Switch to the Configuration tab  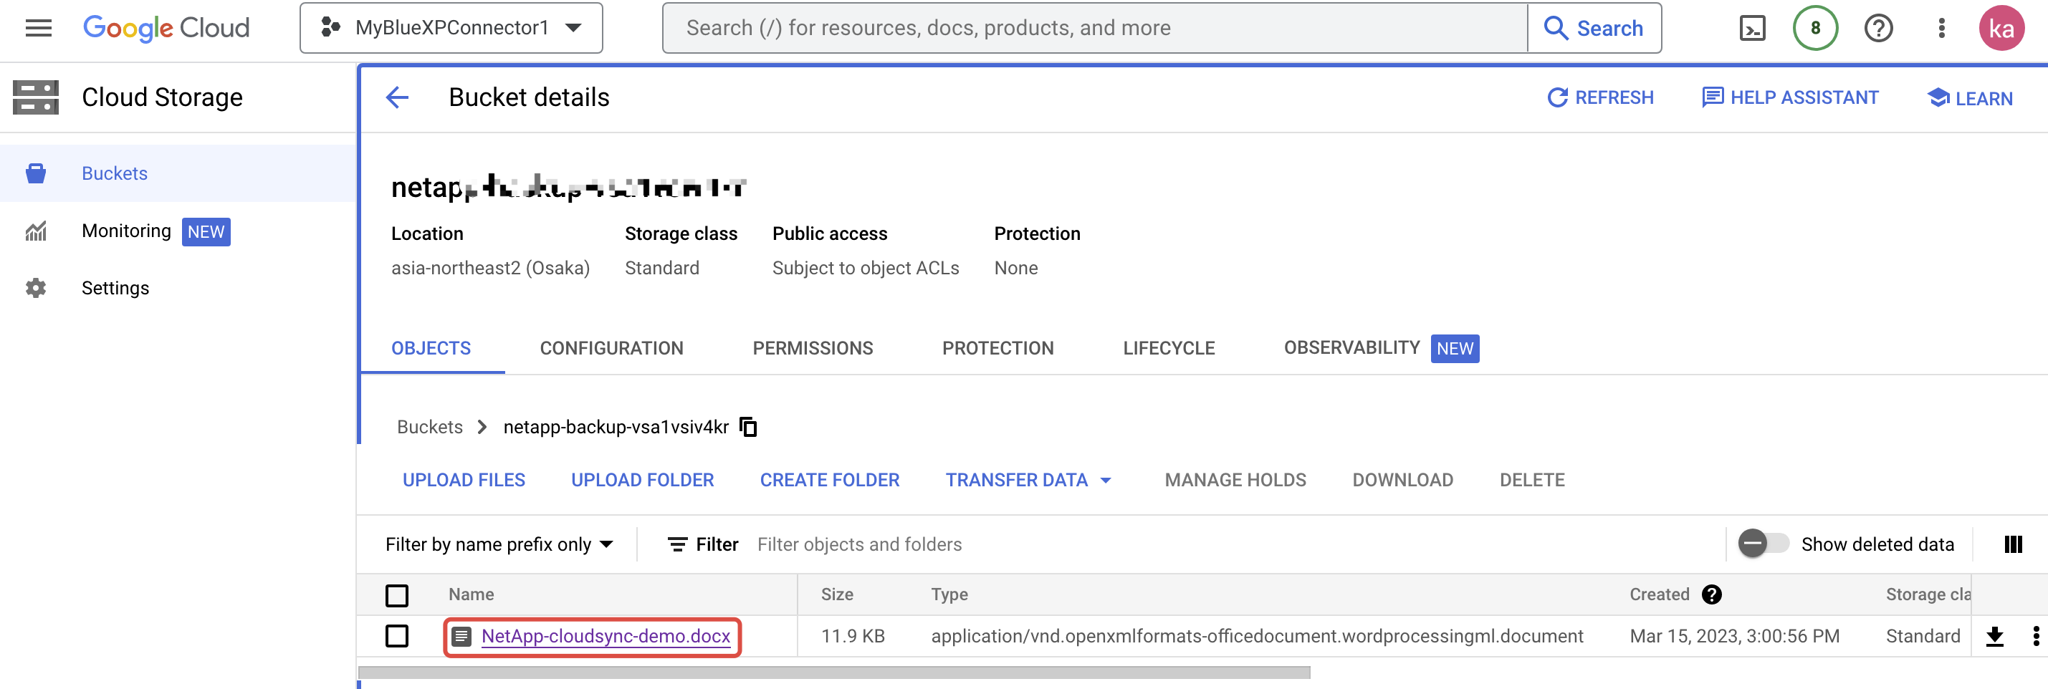coord(611,348)
